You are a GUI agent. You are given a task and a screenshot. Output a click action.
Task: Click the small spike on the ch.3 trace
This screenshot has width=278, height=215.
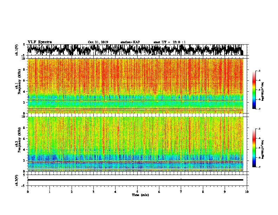[181, 179]
